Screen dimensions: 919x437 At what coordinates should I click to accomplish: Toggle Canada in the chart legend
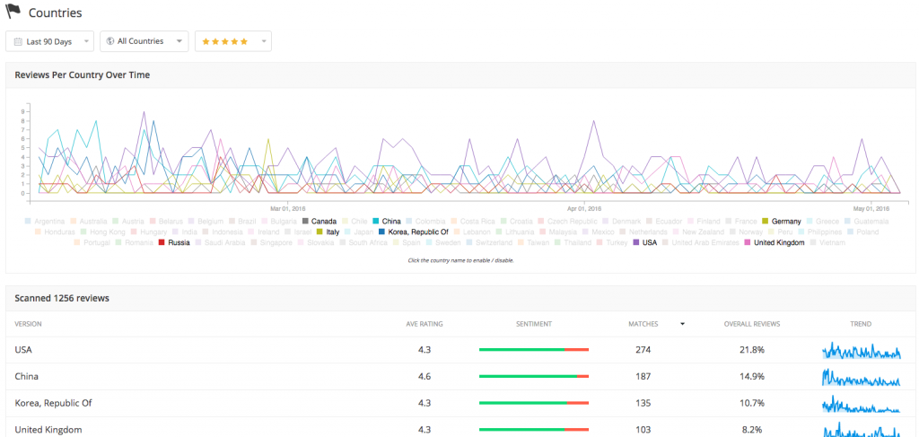tap(319, 221)
